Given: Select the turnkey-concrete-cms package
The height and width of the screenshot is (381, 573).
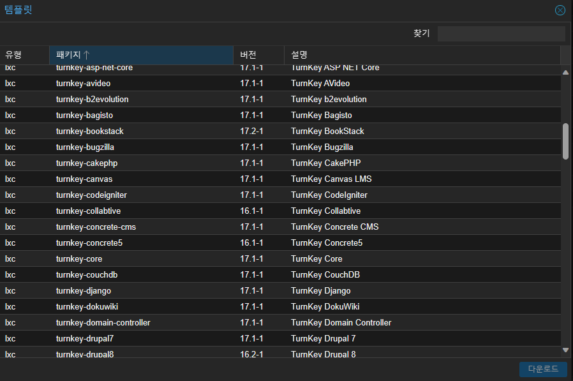Looking at the screenshot, I should (96, 227).
